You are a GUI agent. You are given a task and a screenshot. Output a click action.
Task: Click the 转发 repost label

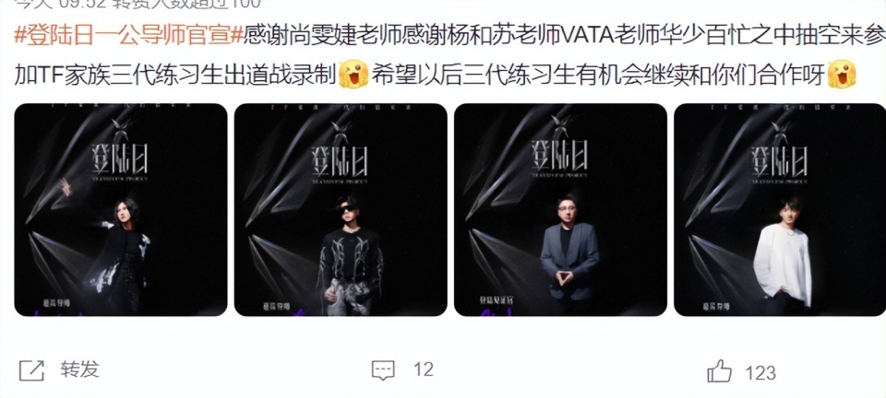pos(79,369)
